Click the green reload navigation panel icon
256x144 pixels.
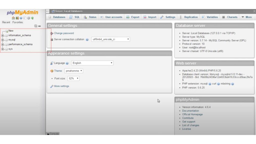[x=32, y=18]
